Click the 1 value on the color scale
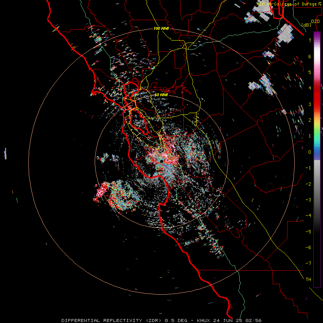 coord(310,136)
